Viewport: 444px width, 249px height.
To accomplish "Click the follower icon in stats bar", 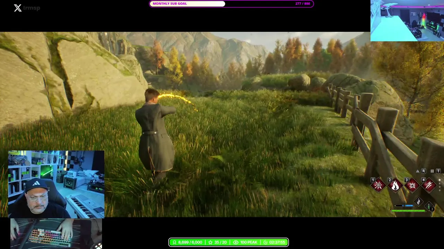I will coord(174,242).
